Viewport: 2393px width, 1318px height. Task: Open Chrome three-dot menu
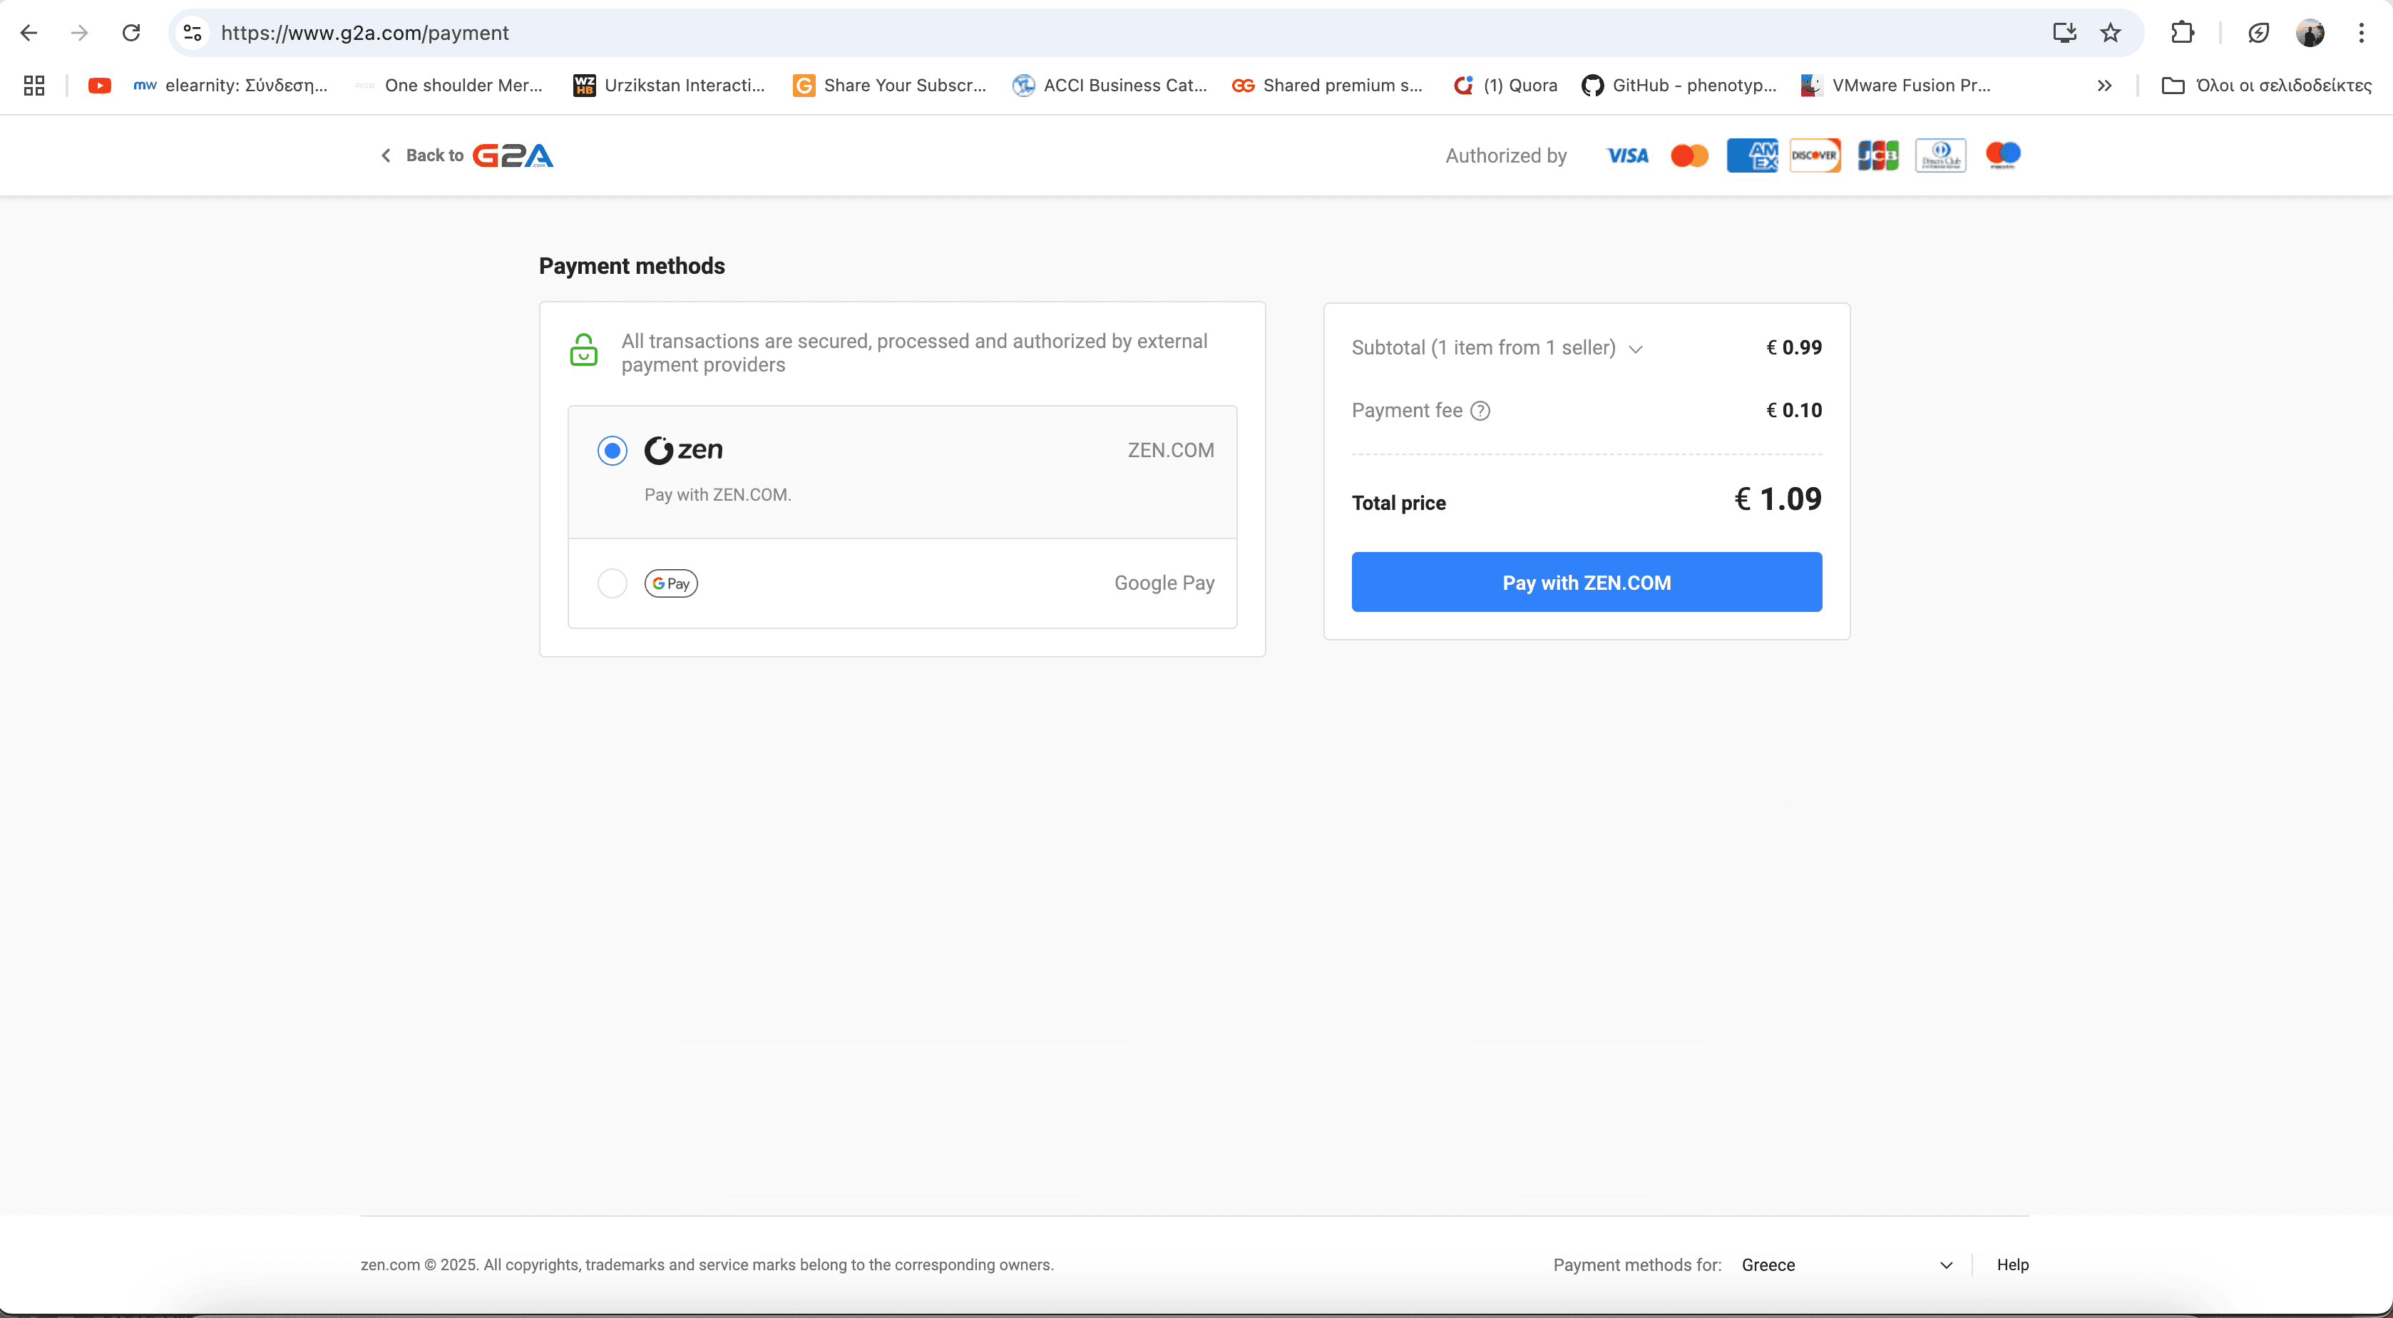2360,34
